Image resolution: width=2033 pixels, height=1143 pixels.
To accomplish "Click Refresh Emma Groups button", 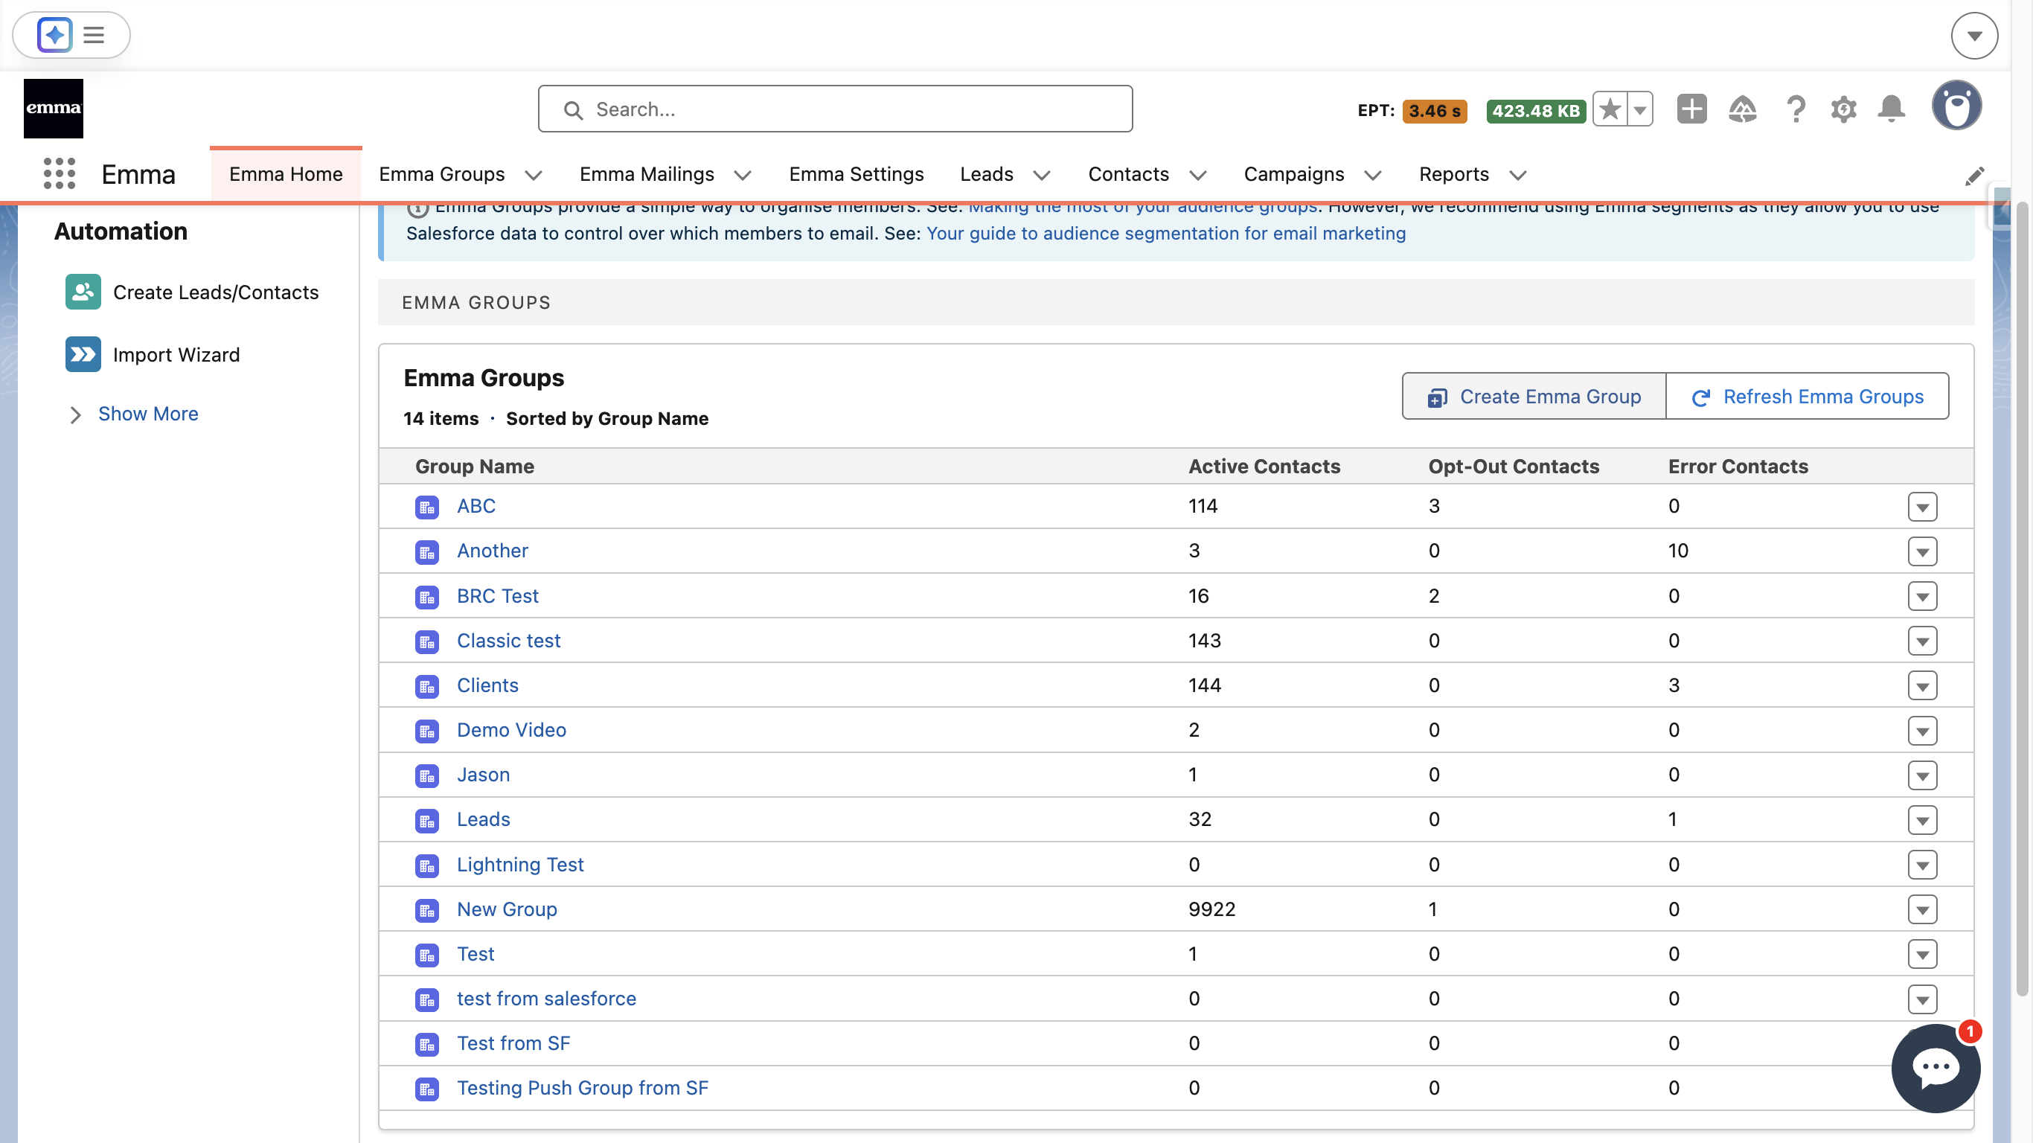I will pyautogui.click(x=1807, y=397).
